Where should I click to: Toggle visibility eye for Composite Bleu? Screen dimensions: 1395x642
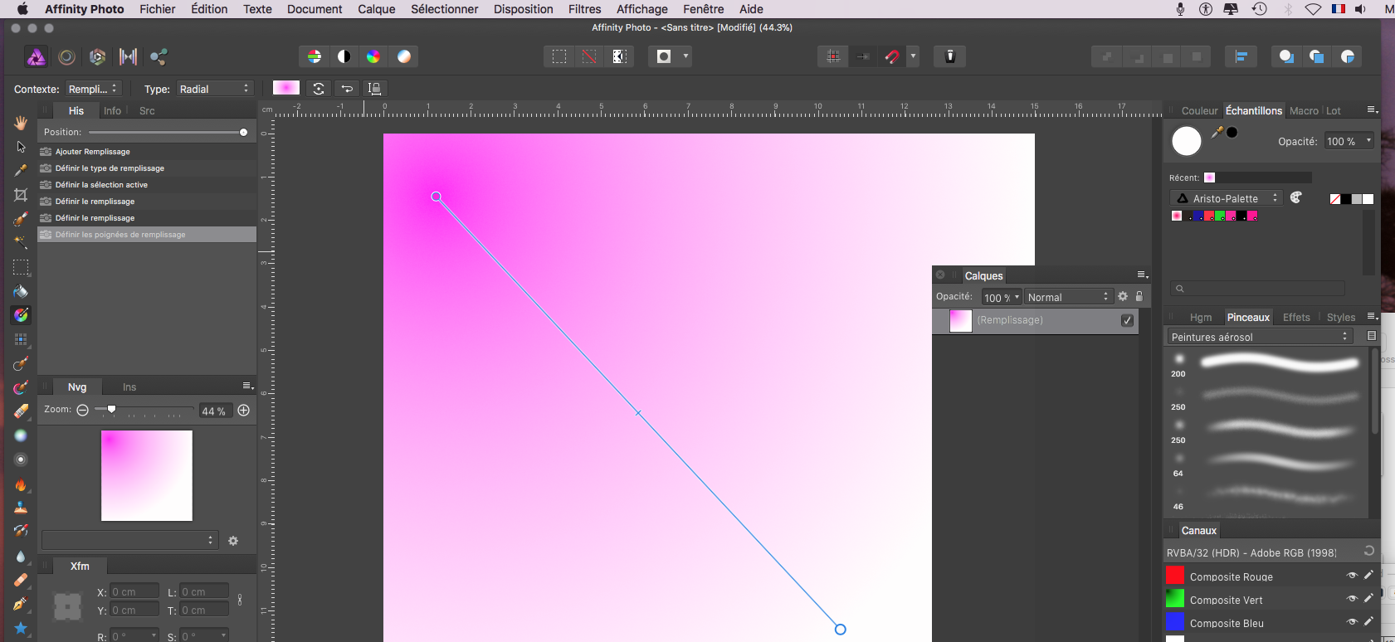point(1352,622)
